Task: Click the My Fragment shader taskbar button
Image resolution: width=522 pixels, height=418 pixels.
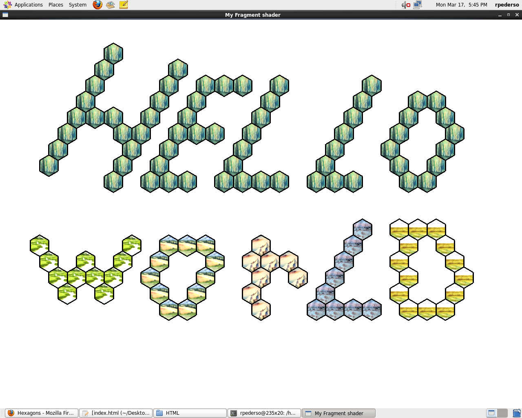Action: coord(338,413)
